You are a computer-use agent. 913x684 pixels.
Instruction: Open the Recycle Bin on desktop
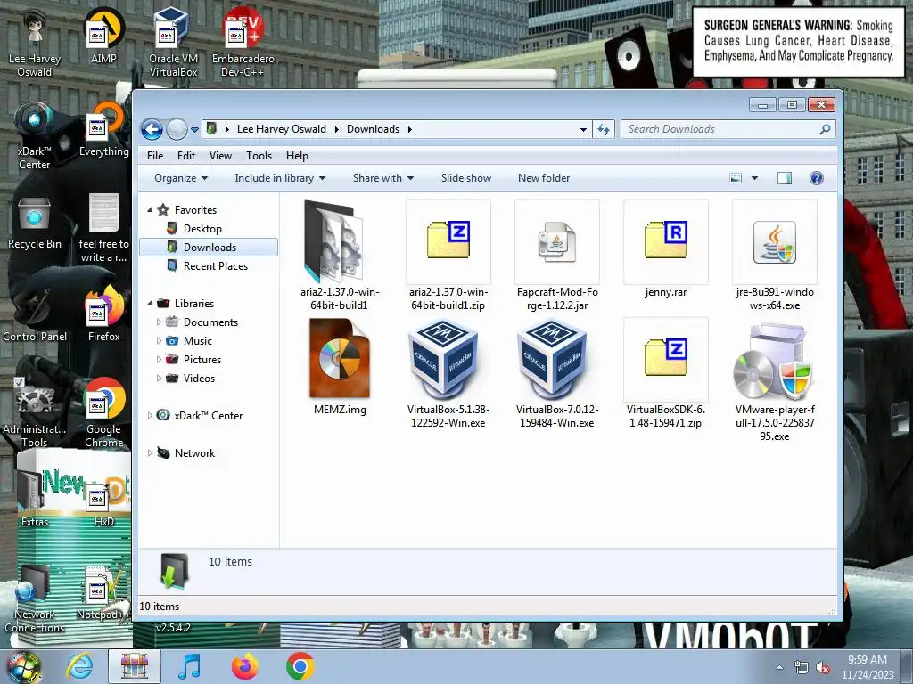pyautogui.click(x=35, y=222)
